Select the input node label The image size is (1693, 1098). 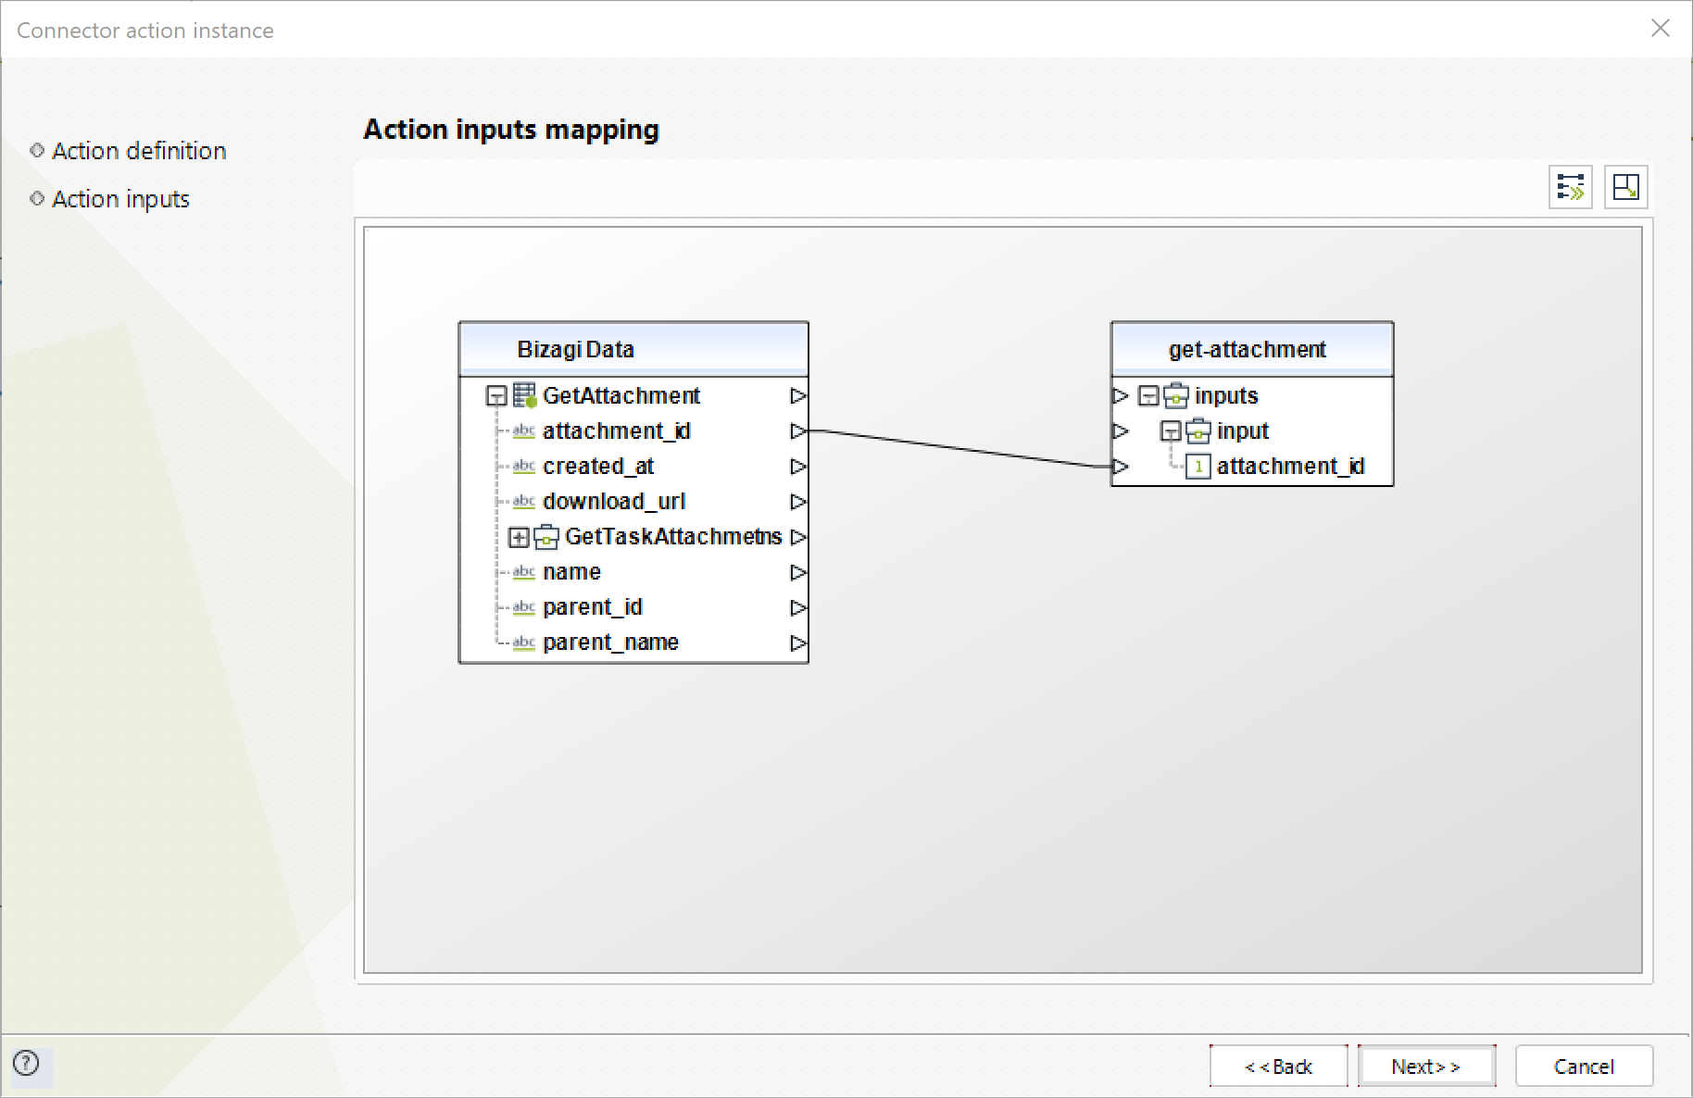click(x=1243, y=431)
